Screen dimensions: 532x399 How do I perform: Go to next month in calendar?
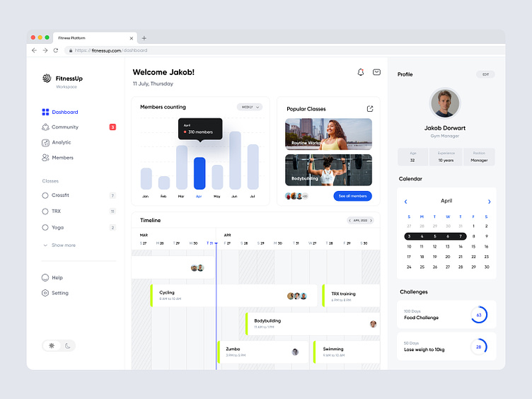tap(489, 202)
